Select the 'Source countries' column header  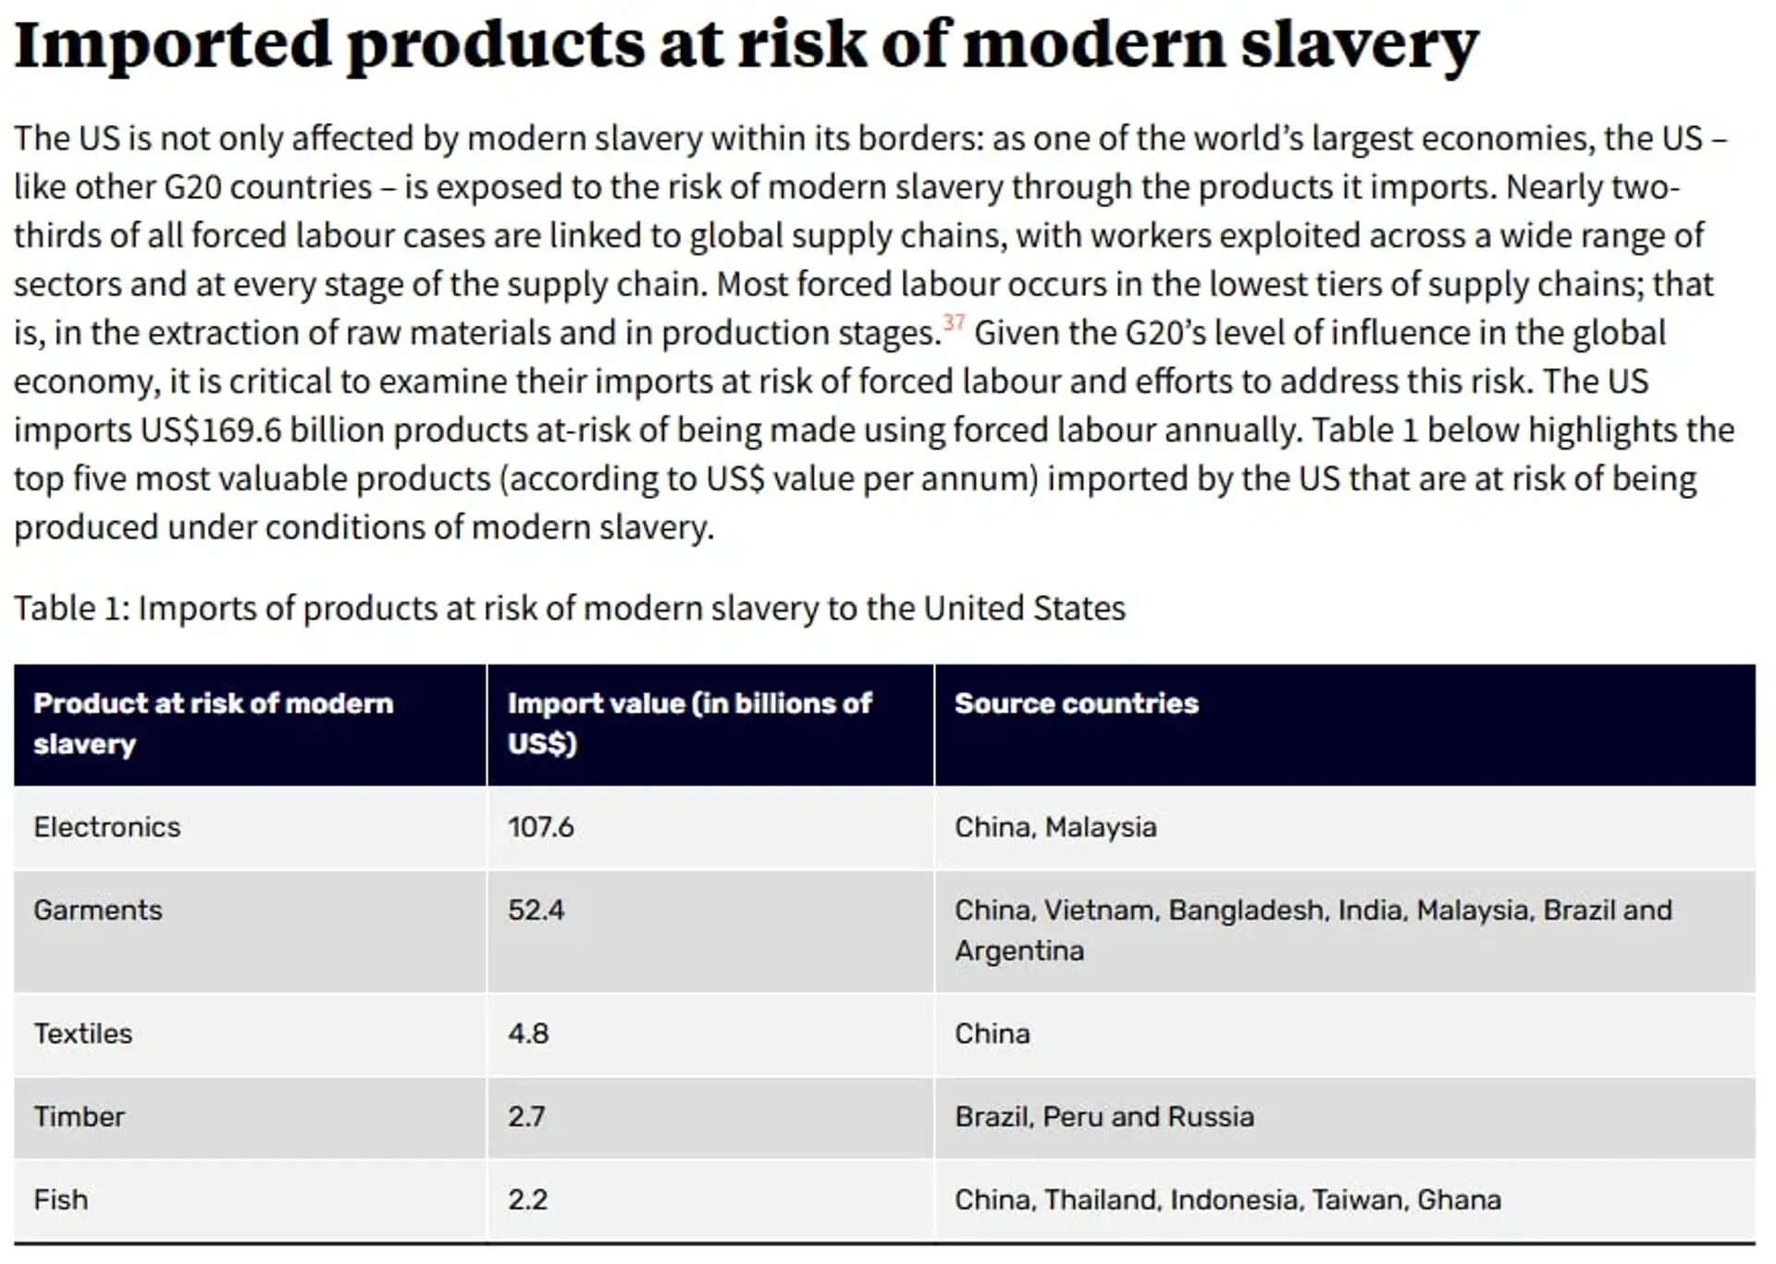click(x=1345, y=725)
